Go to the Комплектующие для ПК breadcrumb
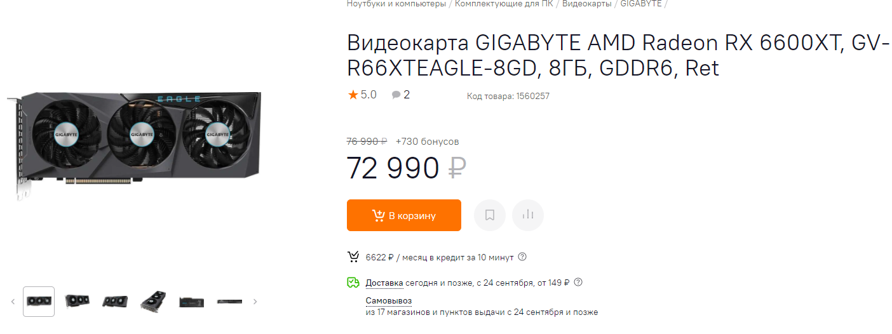 [x=505, y=4]
